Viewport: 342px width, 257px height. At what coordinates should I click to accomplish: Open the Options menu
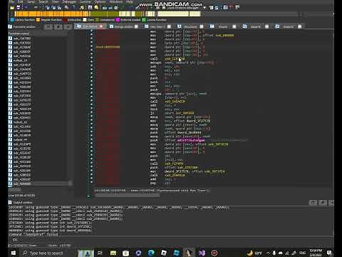pos(100,1)
